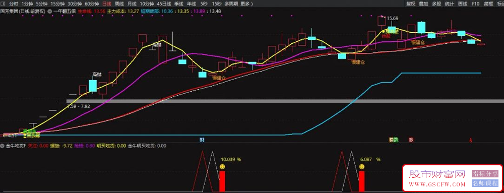Click the 主力成本 13.27 value

[123, 11]
